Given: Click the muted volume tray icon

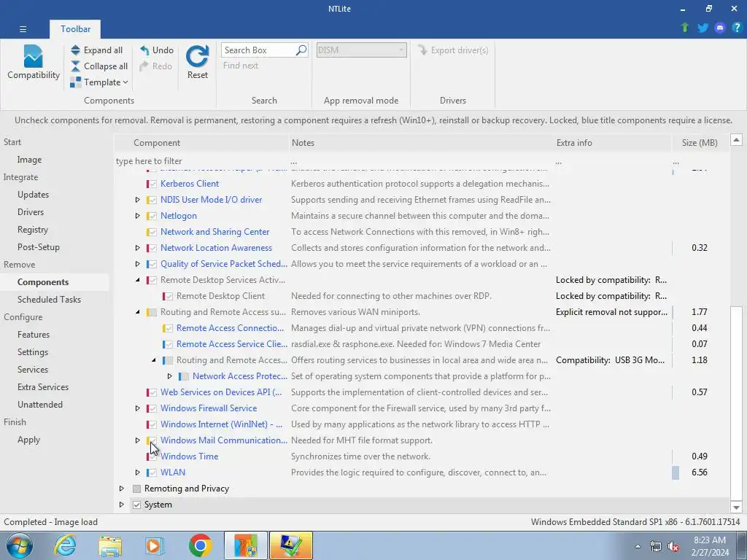Looking at the screenshot, I should (673, 547).
